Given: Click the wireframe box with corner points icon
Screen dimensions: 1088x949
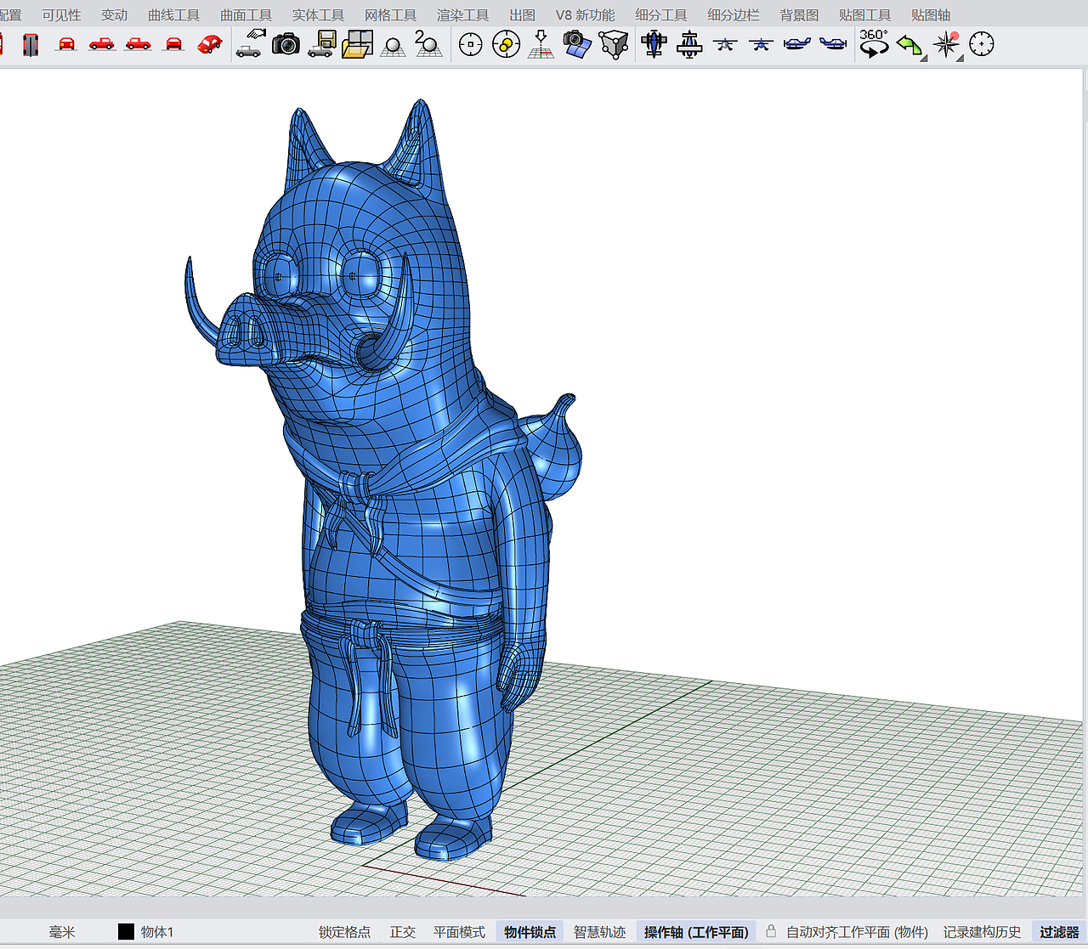Looking at the screenshot, I should click(x=613, y=44).
